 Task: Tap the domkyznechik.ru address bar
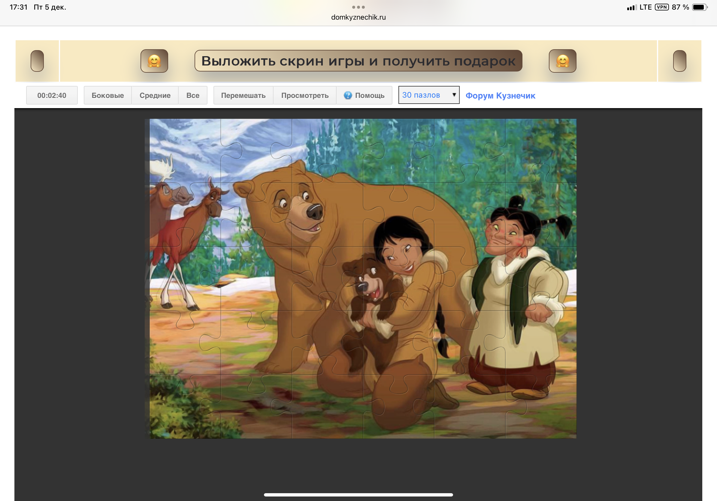358,17
